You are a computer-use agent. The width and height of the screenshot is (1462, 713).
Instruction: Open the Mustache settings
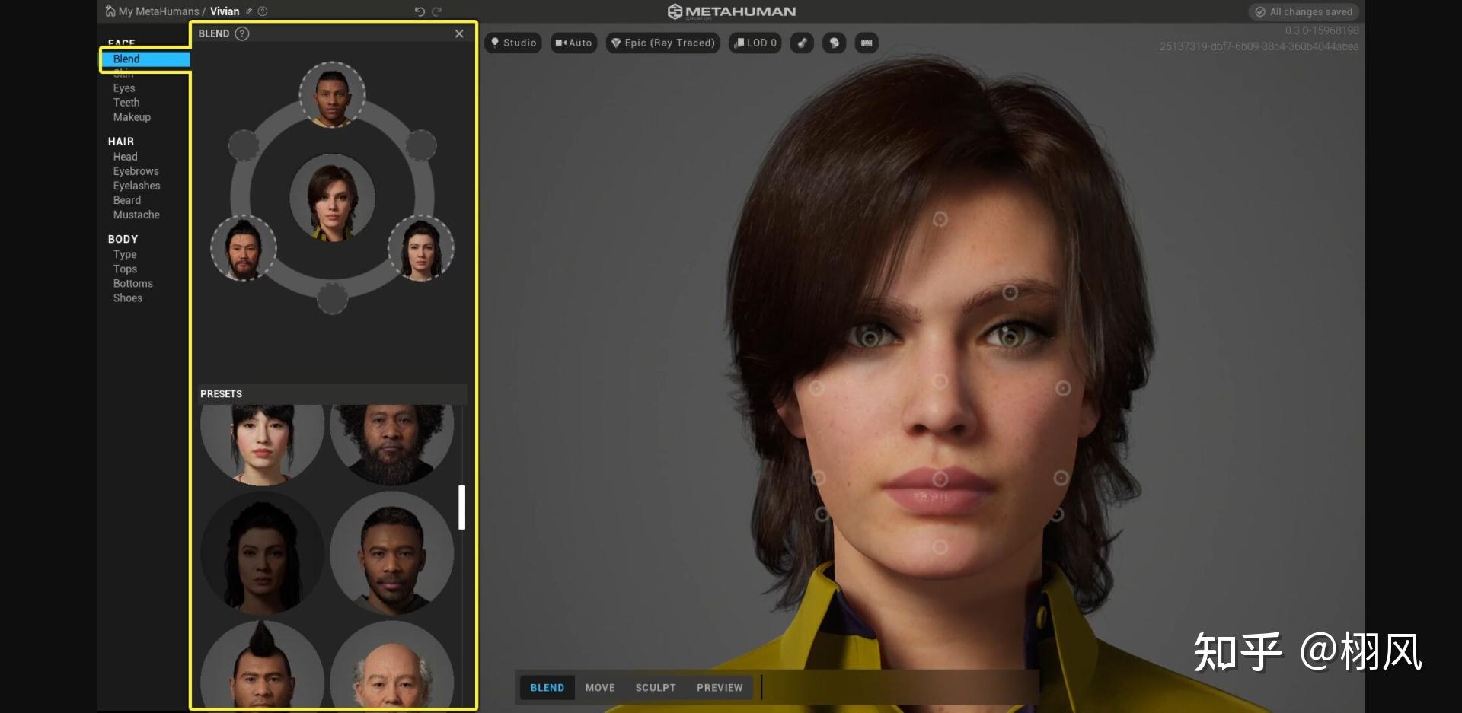(x=136, y=215)
